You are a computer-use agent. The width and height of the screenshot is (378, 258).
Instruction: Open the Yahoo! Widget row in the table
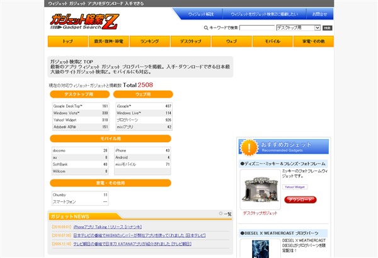click(x=81, y=120)
